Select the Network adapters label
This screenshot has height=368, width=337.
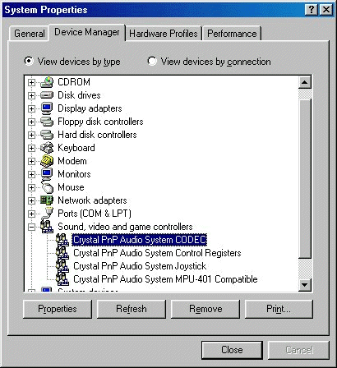pyautogui.click(x=92, y=200)
